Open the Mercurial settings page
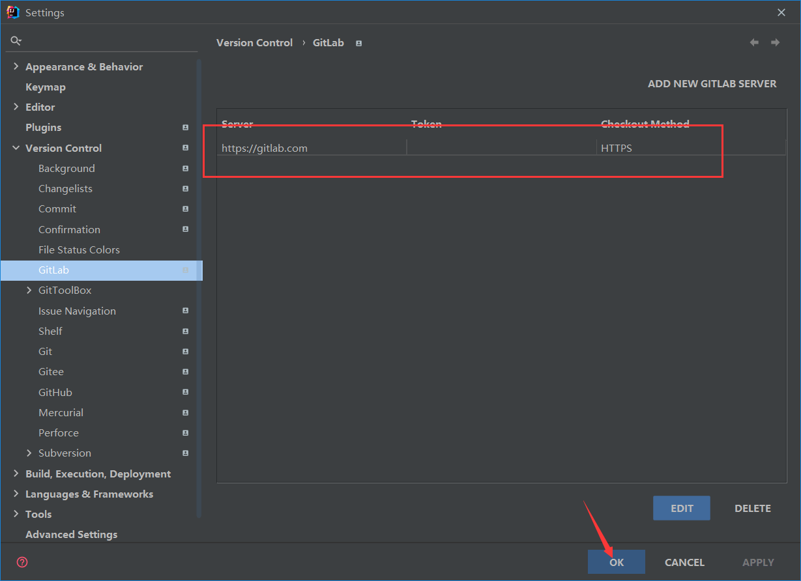This screenshot has width=801, height=581. click(61, 412)
